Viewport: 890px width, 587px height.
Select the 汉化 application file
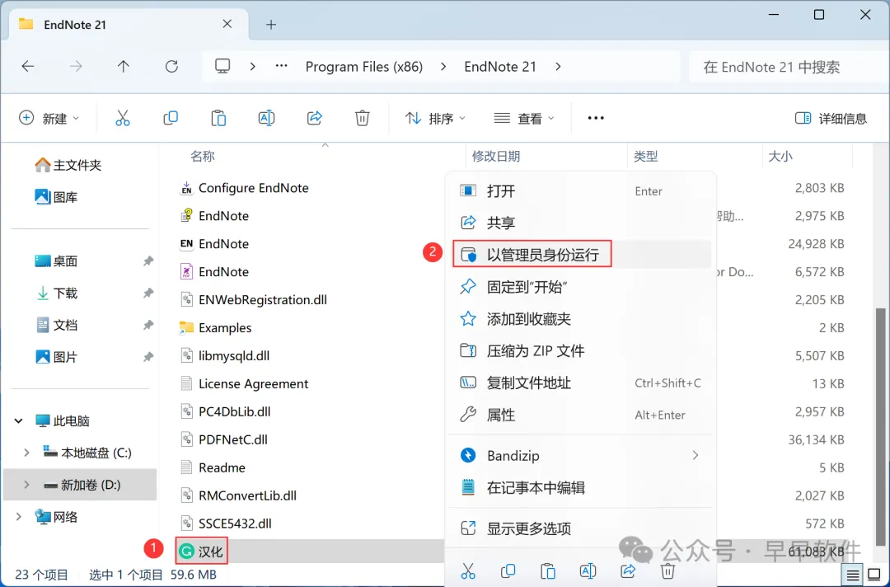(201, 552)
